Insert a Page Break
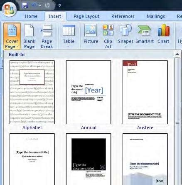 click(47, 36)
